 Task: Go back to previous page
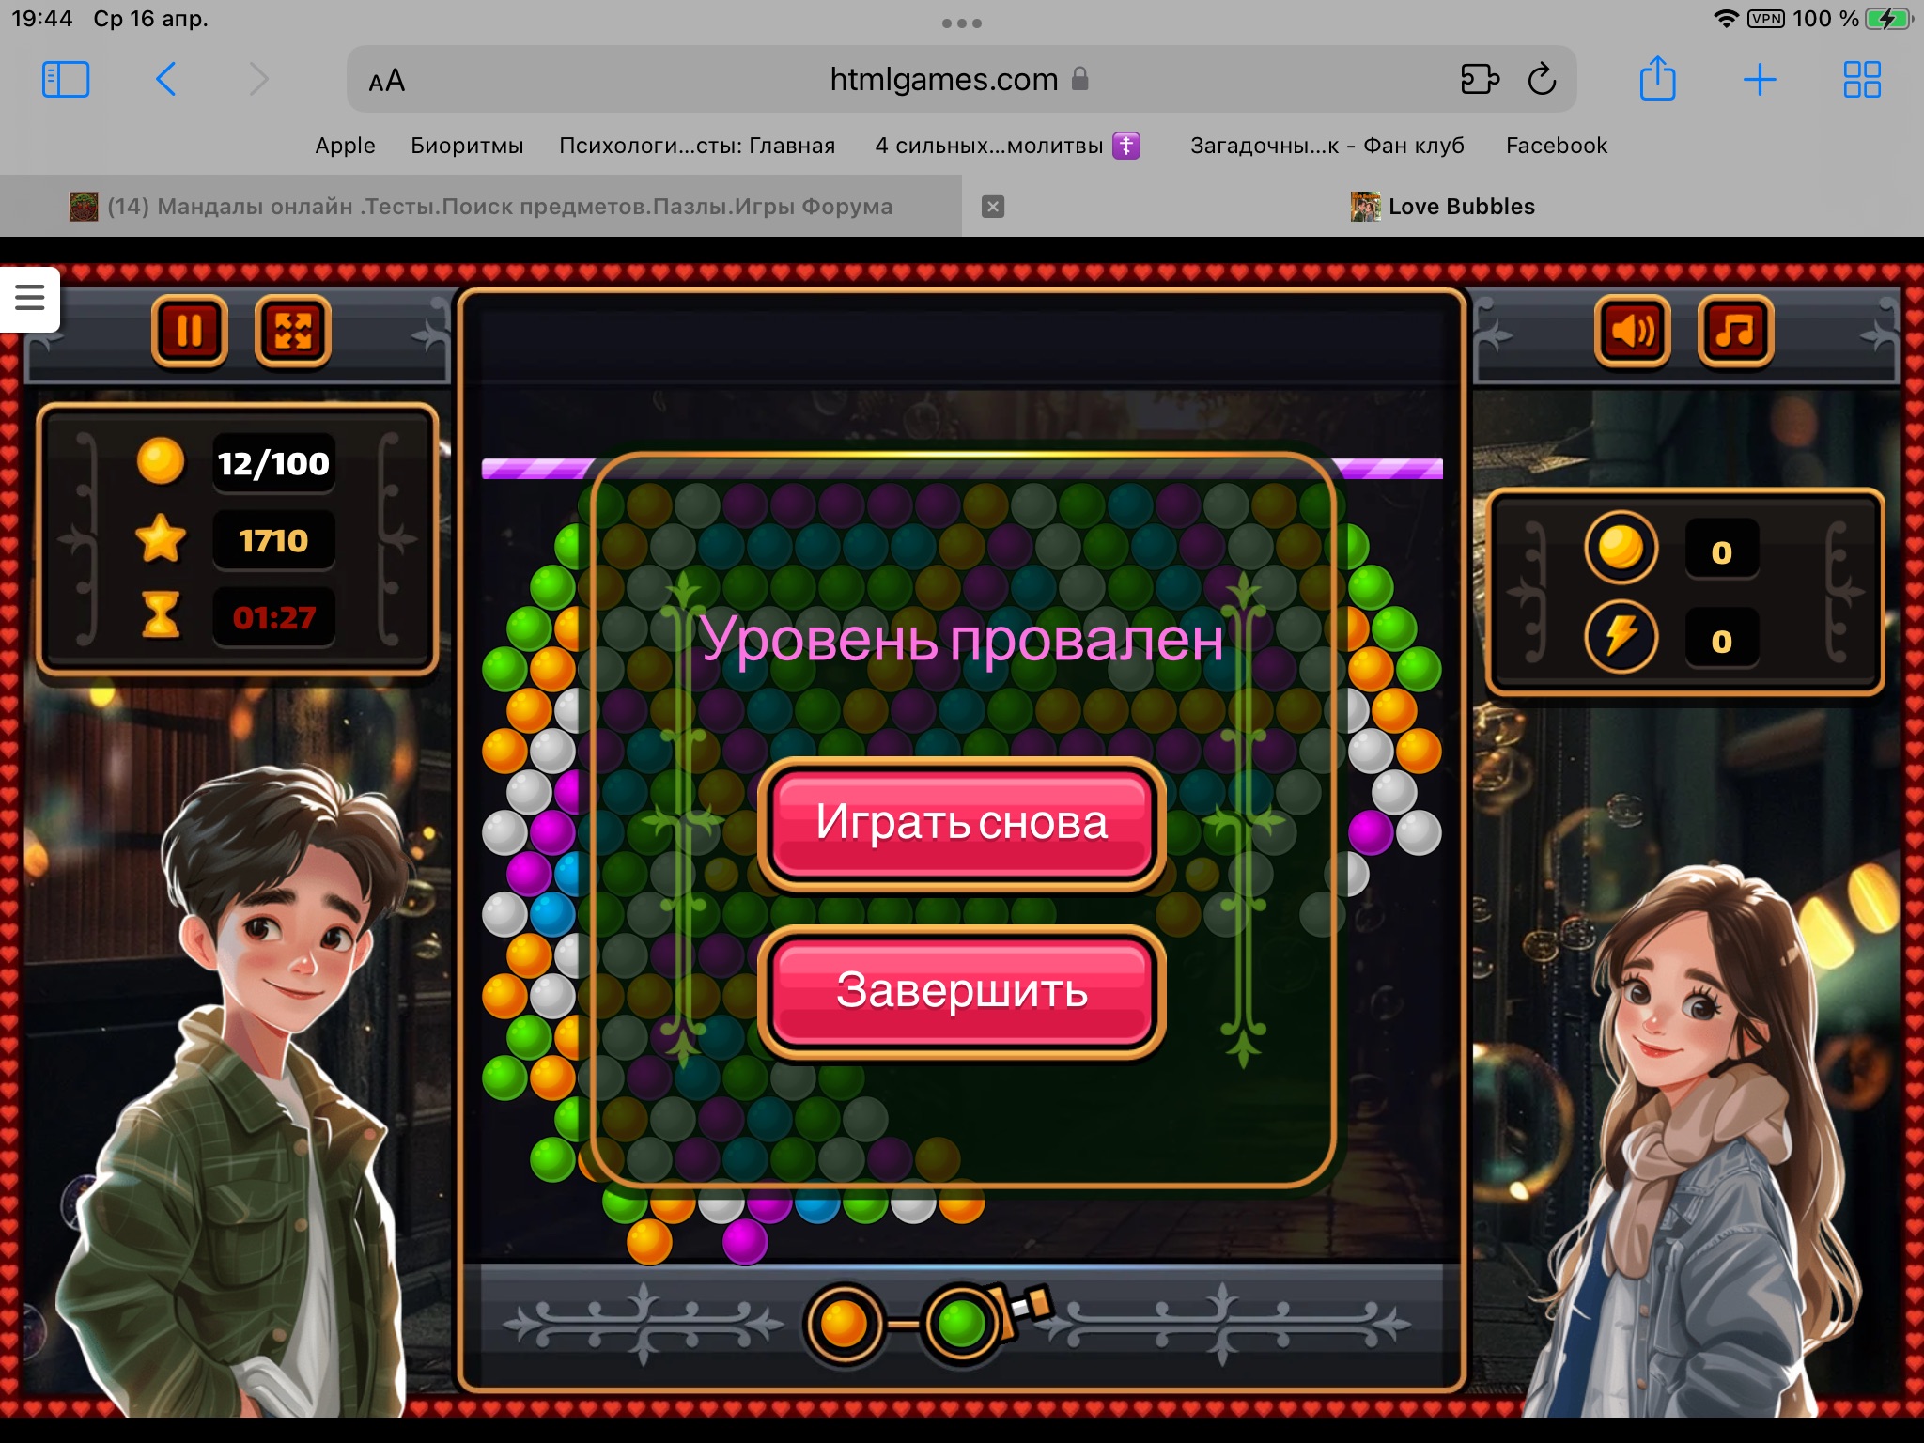[165, 80]
